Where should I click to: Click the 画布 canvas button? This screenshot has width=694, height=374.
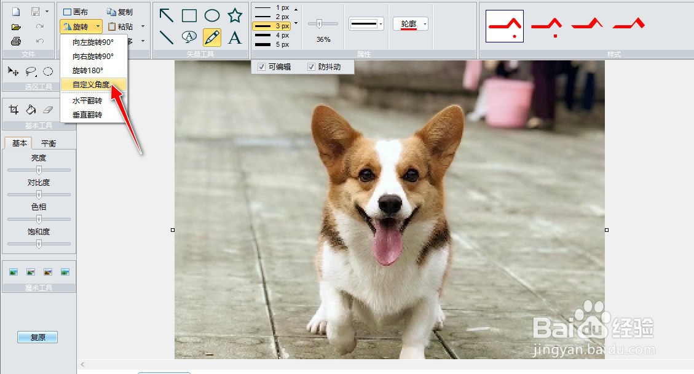point(76,12)
